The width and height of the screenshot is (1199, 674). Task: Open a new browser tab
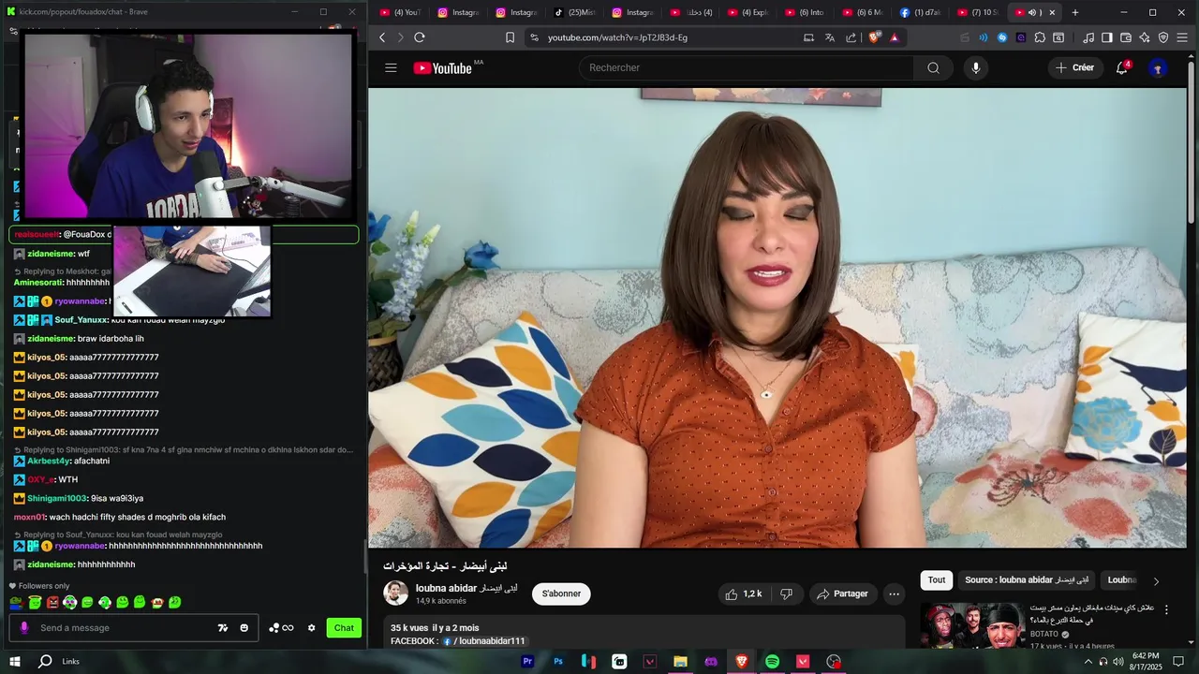tap(1075, 12)
